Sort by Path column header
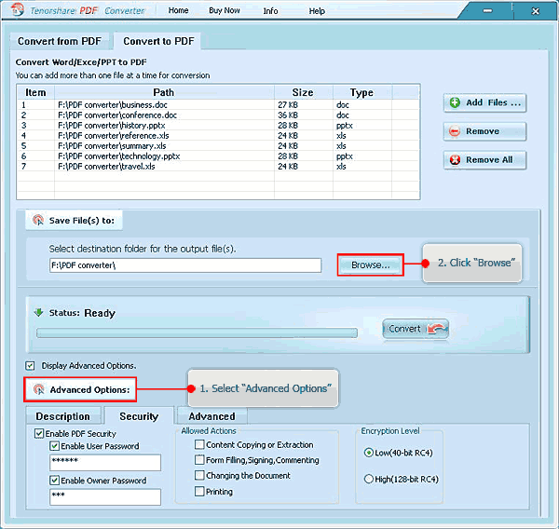 tap(164, 92)
